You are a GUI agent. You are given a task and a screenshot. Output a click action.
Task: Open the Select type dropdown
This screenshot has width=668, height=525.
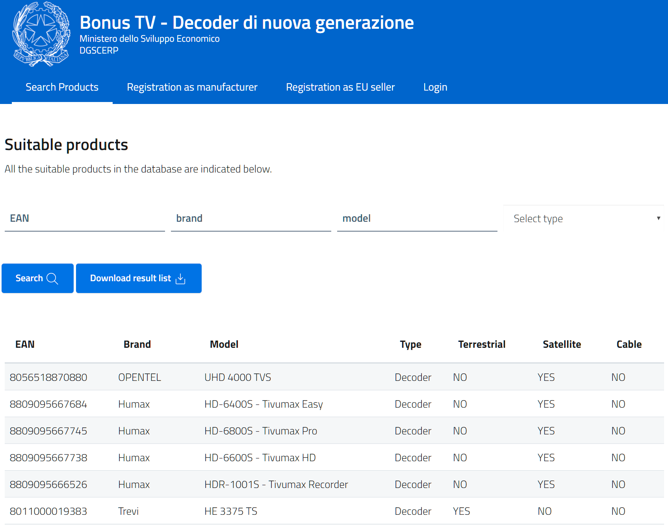click(583, 219)
